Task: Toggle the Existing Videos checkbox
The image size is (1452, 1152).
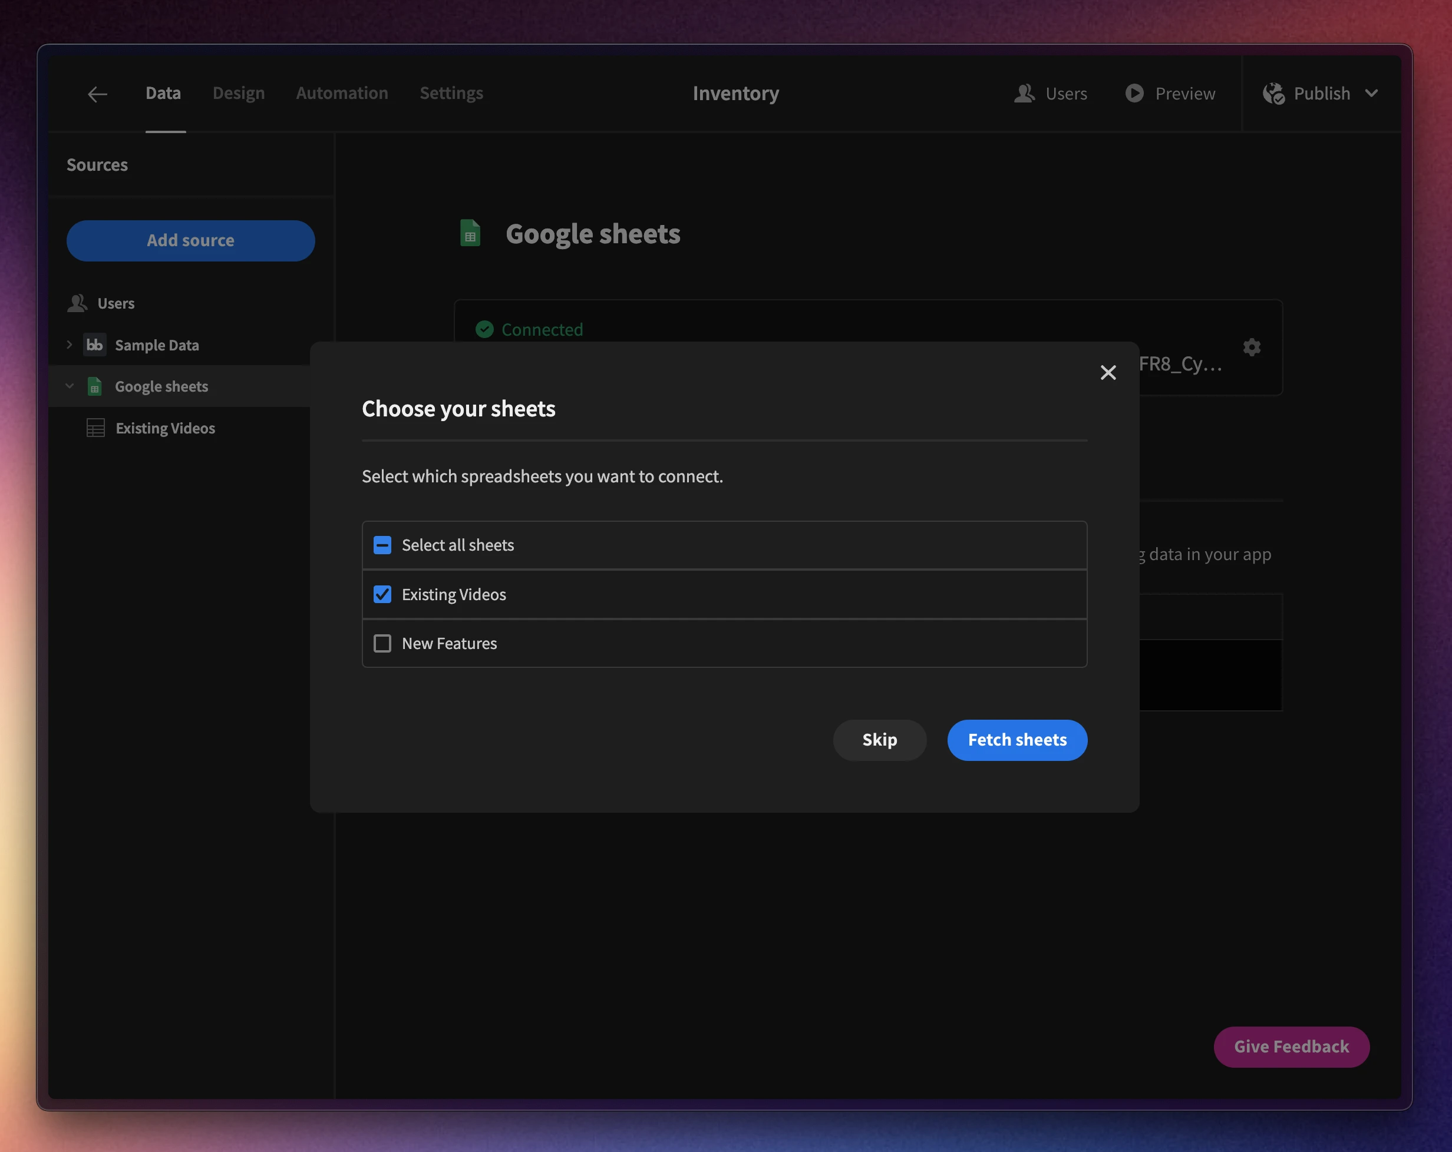Action: [383, 594]
